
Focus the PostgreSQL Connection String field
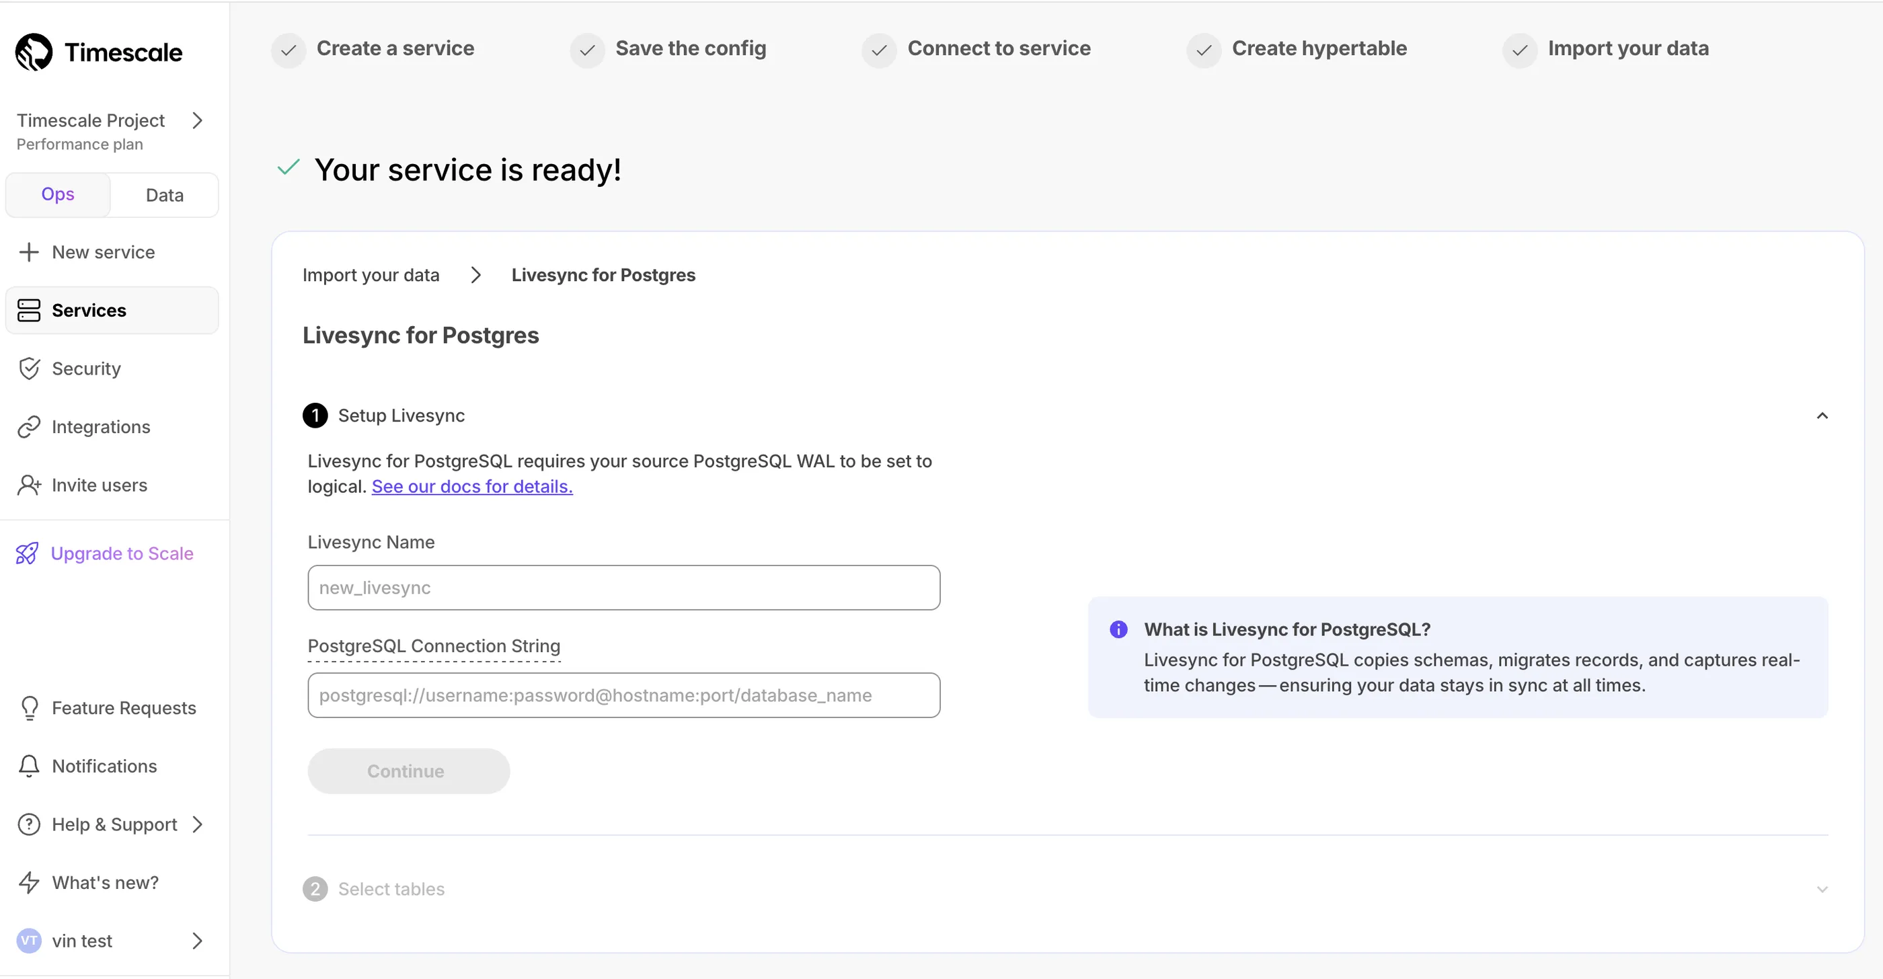pyautogui.click(x=623, y=695)
